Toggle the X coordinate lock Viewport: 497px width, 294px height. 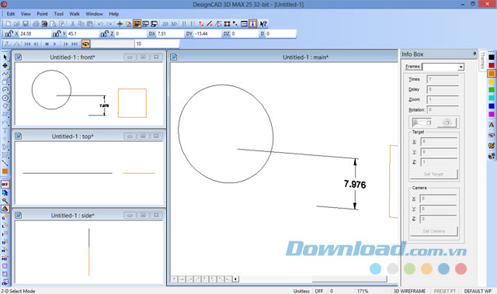[9, 33]
